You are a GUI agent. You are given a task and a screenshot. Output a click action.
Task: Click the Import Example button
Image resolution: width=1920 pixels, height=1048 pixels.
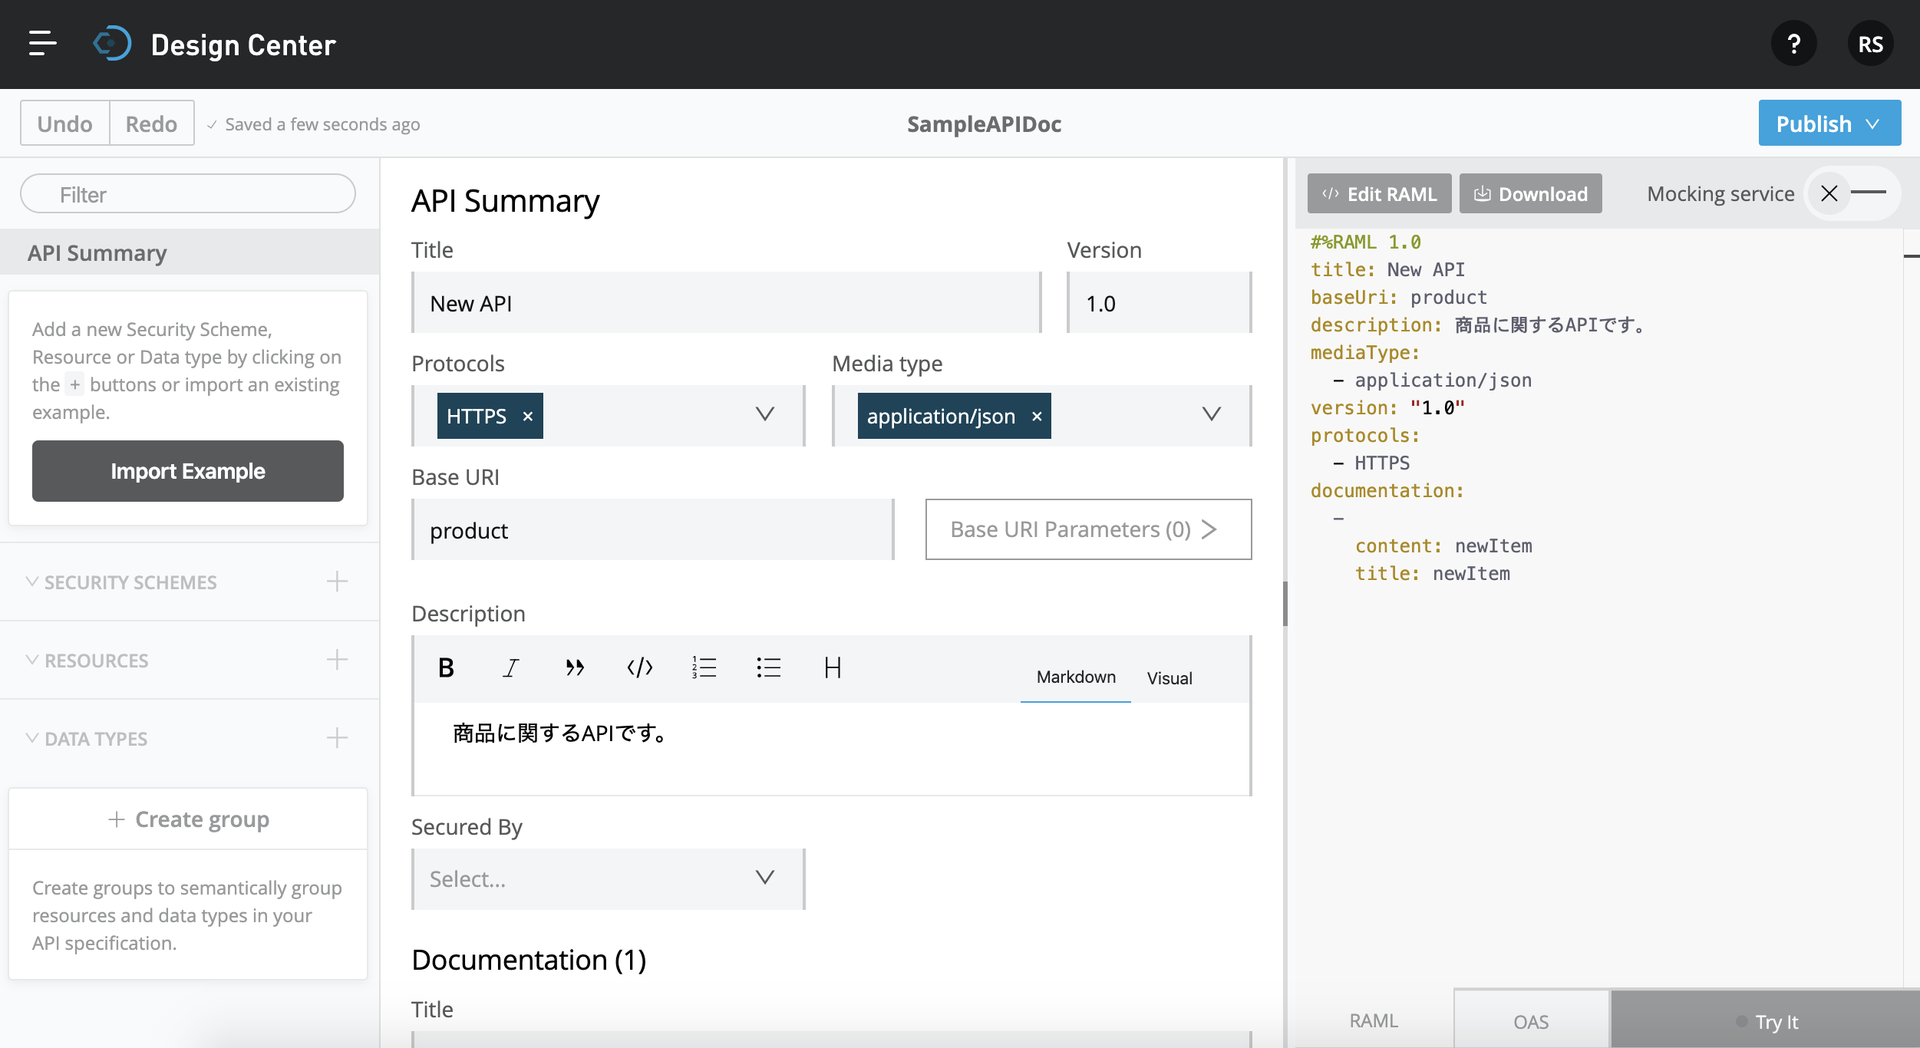coord(188,471)
